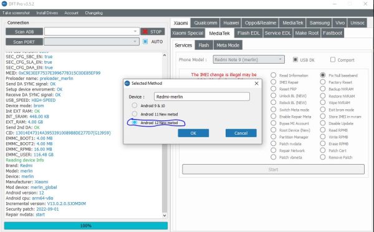Open the Account menu
Screen dimensions: 374x232
pos(71,13)
